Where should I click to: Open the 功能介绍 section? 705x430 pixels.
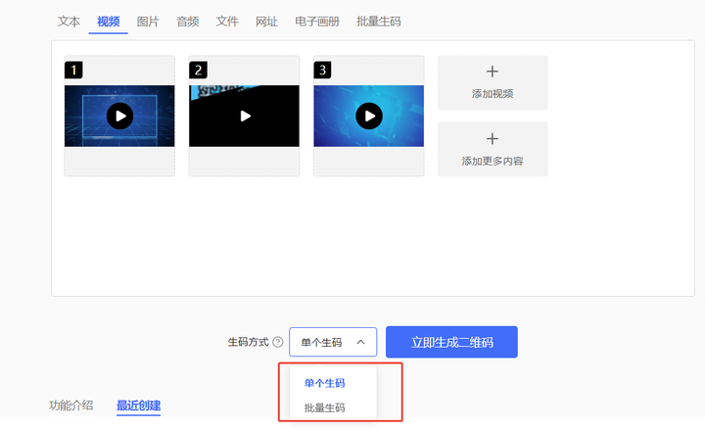pos(71,406)
